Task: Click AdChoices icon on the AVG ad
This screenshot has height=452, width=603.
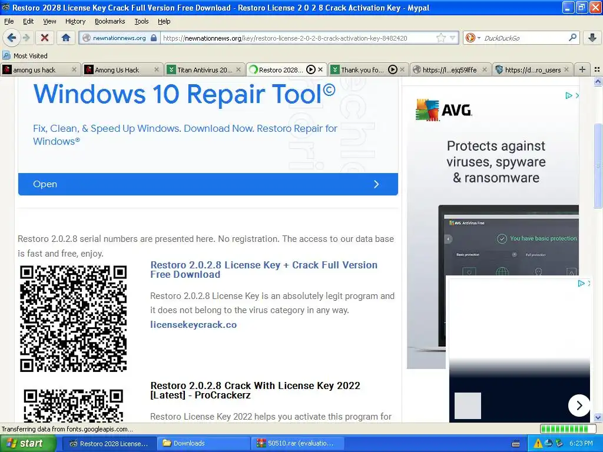Action: coord(569,96)
